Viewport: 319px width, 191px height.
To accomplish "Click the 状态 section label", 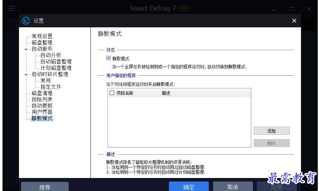I will [111, 50].
